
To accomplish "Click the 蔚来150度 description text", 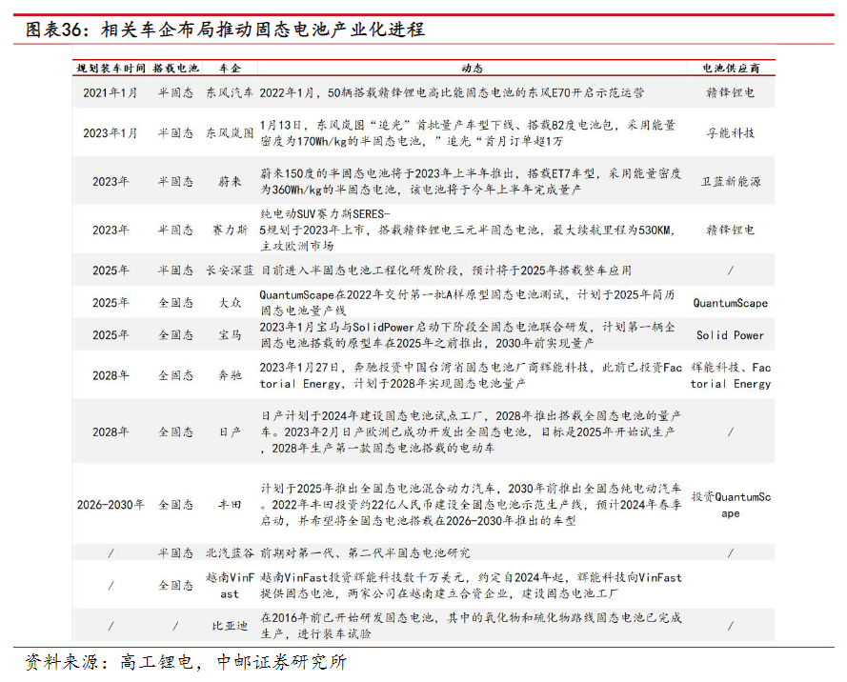I will pos(471,182).
